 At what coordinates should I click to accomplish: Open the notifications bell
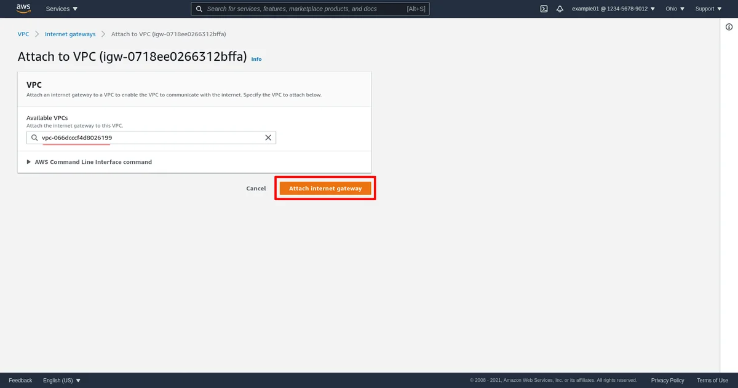[x=558, y=9]
